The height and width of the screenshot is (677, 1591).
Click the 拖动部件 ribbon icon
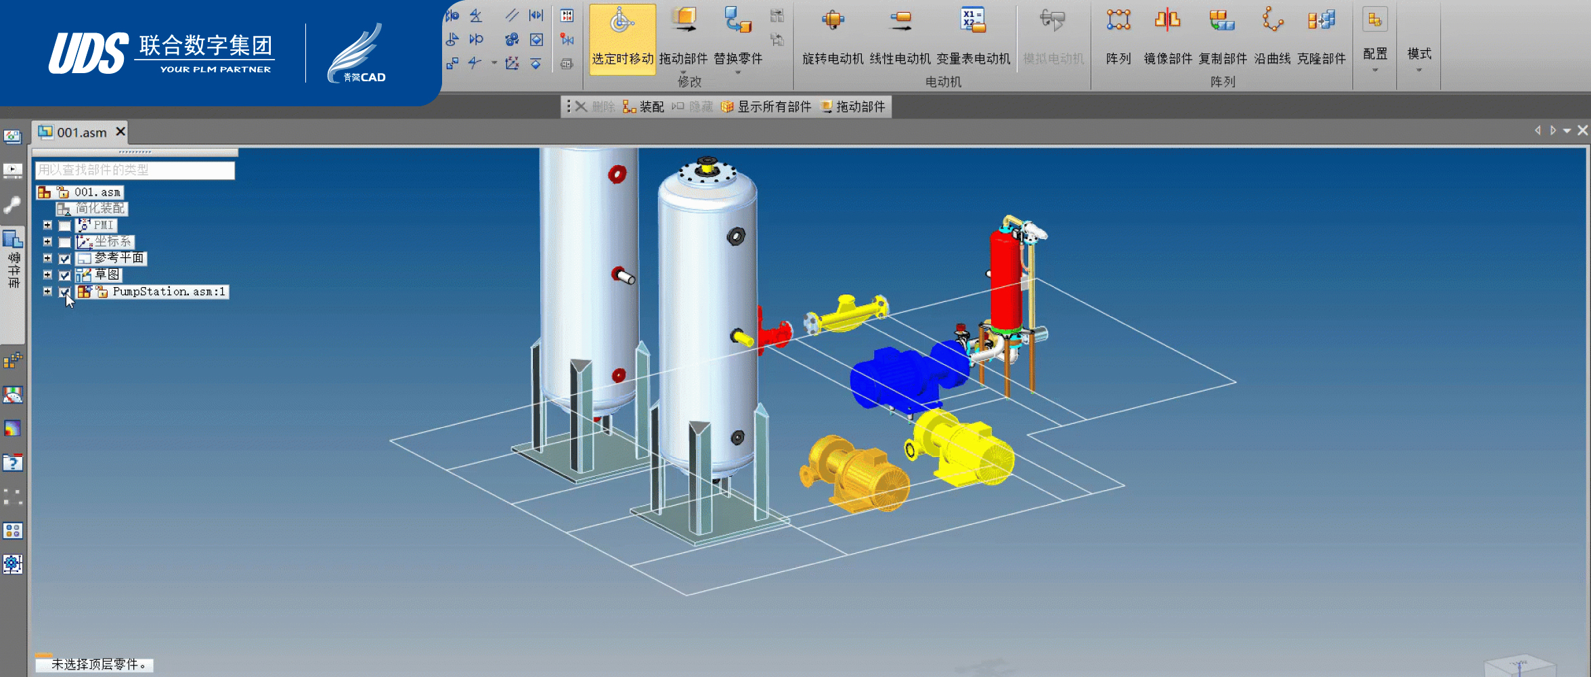[683, 20]
